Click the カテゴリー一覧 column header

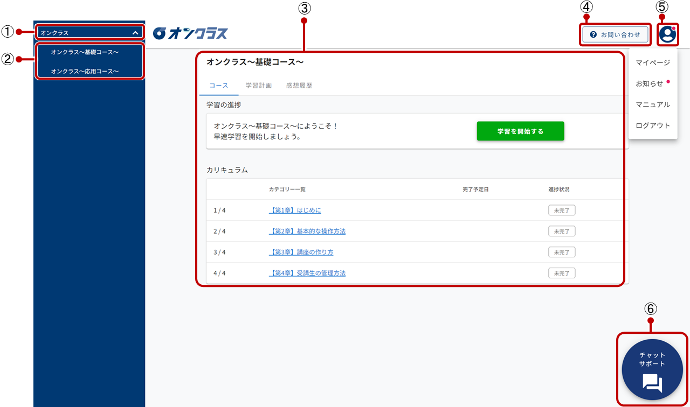click(287, 190)
